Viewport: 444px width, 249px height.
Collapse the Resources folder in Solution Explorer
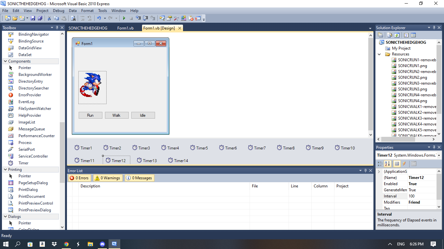(x=379, y=54)
